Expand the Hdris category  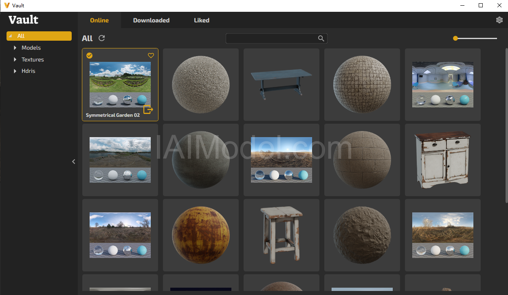click(15, 71)
